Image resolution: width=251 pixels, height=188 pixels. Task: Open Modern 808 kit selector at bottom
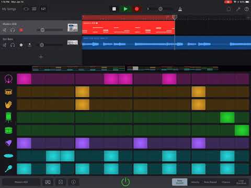point(21,182)
